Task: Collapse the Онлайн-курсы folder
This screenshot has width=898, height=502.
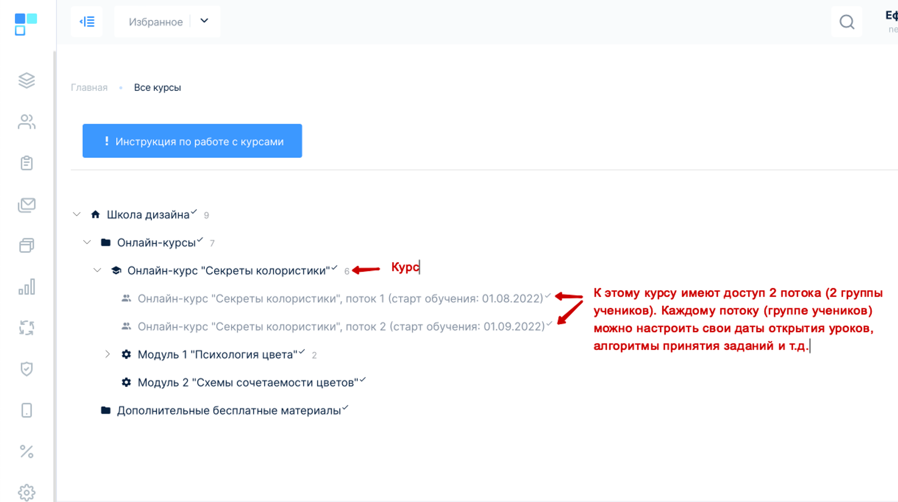Action: pos(87,242)
